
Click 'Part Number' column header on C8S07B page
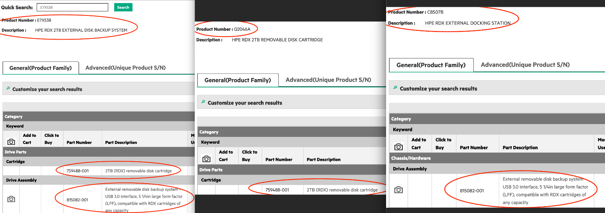[474, 147]
